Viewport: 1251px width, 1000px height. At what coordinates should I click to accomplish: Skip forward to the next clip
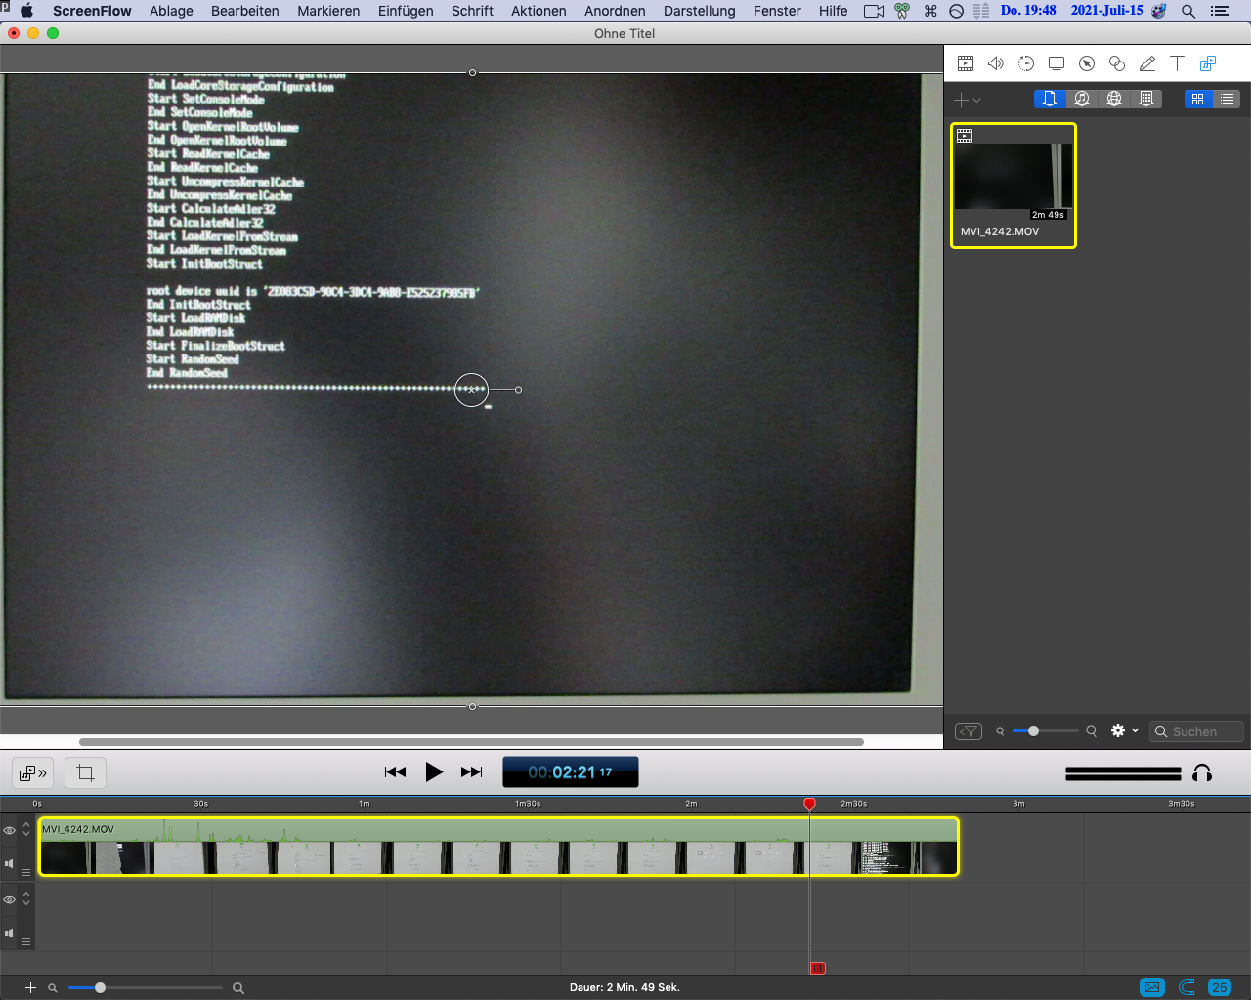472,772
